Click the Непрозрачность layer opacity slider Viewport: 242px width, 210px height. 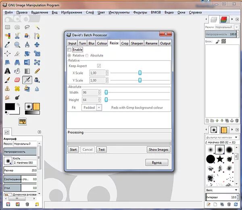tap(221, 34)
